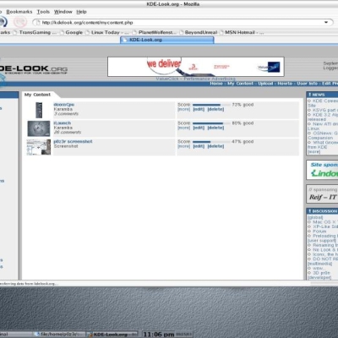Click [delete] for the p0z3r screenshot
Screen dimensions: 338x338
point(215,146)
